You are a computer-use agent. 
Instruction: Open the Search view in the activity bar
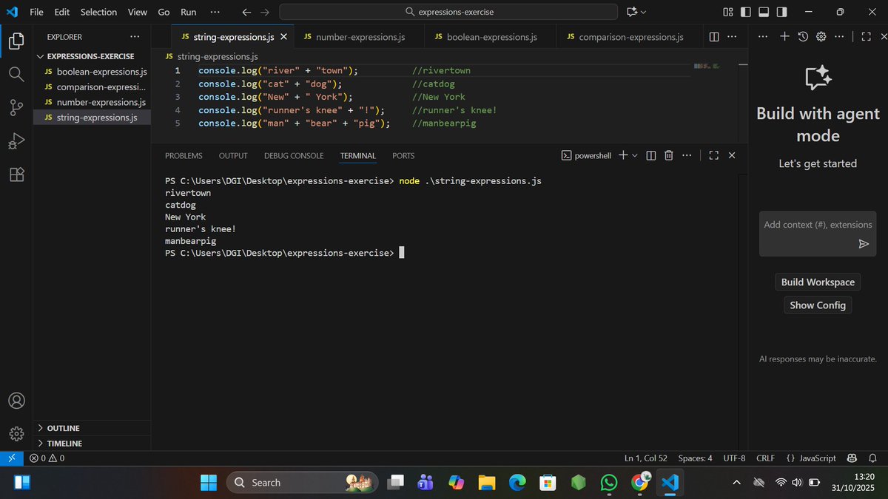click(x=16, y=73)
